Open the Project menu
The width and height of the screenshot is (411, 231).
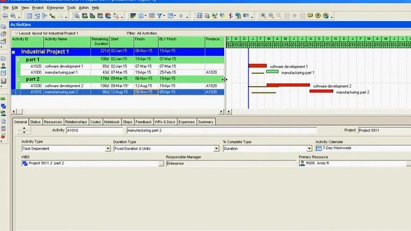point(38,8)
